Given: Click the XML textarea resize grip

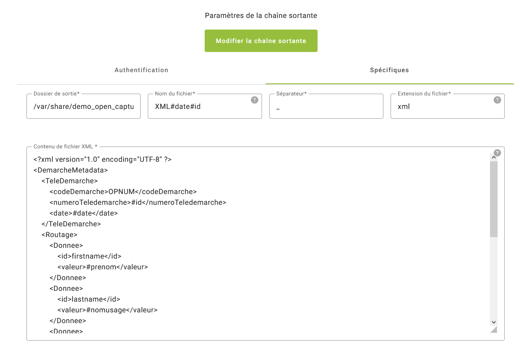Looking at the screenshot, I should 494,330.
